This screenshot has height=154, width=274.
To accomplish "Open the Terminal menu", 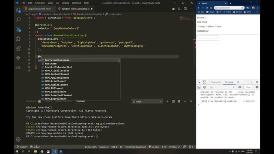I will coord(76,3).
